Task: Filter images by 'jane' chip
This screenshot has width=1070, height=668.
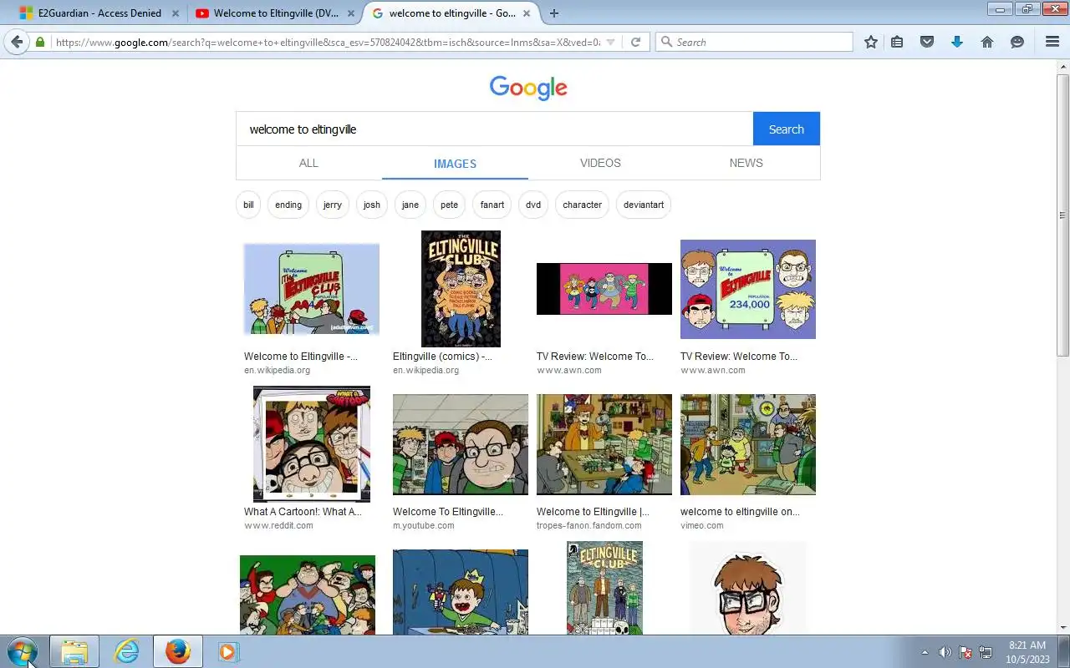Action: [410, 205]
